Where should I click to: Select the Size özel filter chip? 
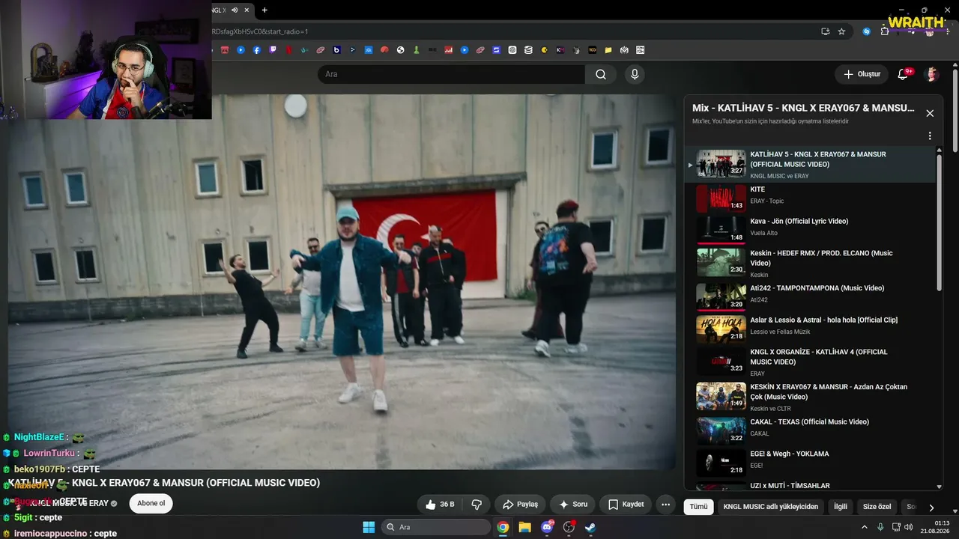[x=877, y=507]
